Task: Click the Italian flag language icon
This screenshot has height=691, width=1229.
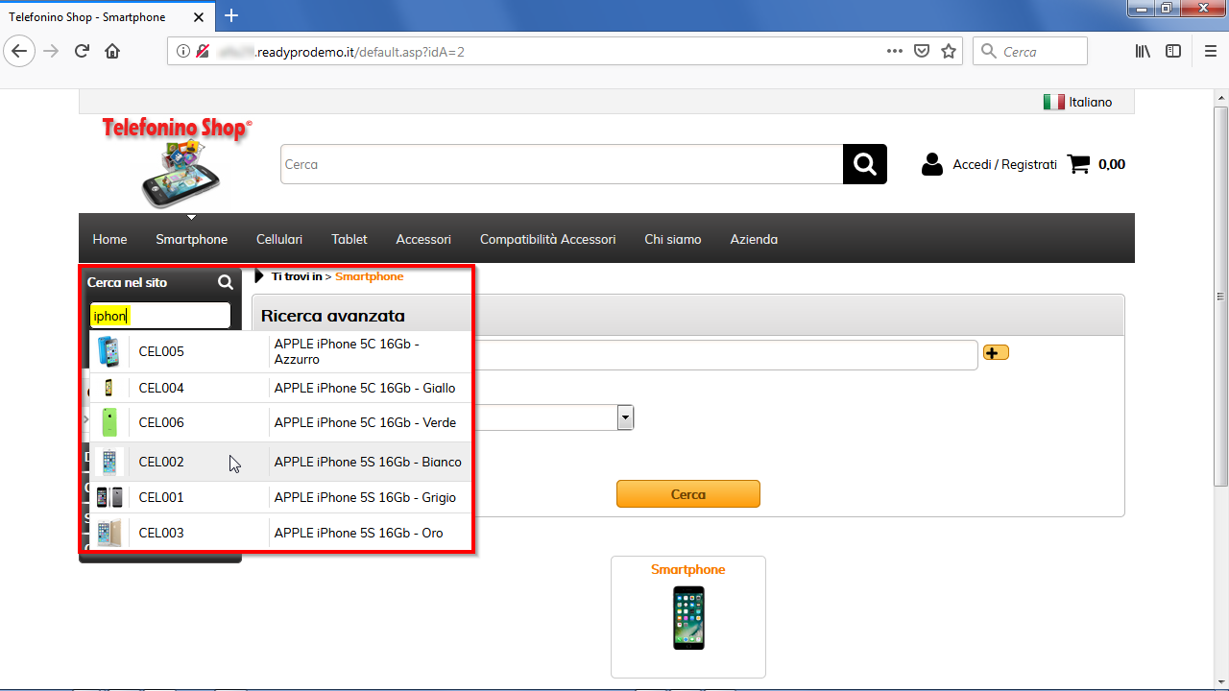Action: [1053, 102]
